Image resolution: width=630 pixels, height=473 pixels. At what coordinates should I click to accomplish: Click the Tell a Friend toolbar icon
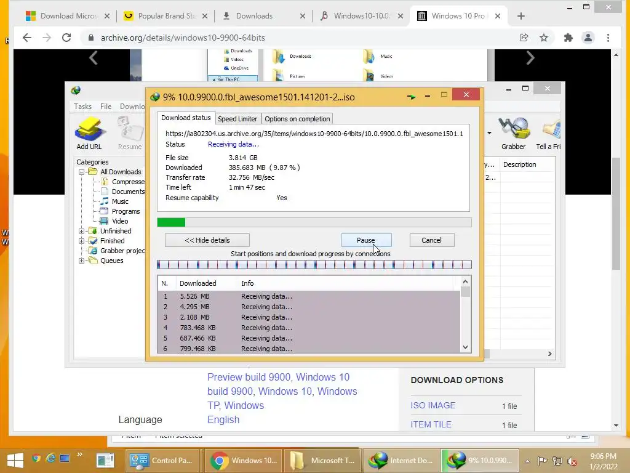(x=549, y=133)
